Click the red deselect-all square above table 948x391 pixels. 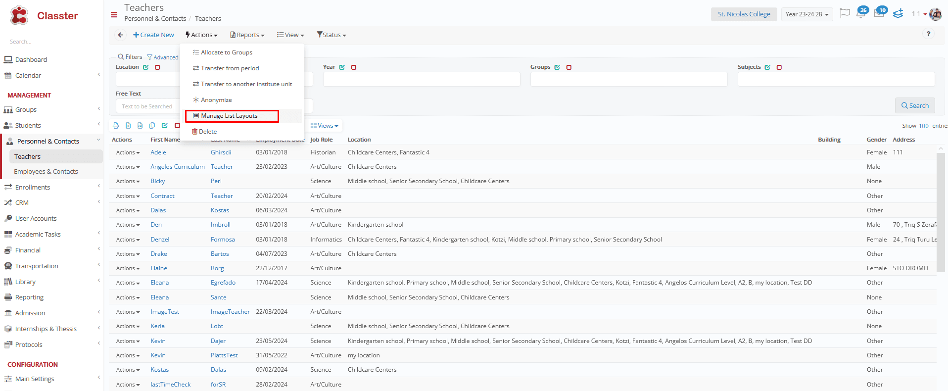pyautogui.click(x=177, y=126)
